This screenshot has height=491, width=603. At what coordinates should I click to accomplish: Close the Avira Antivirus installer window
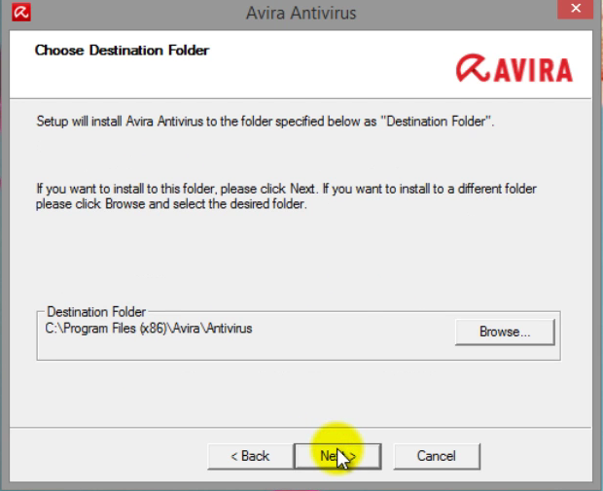pyautogui.click(x=576, y=9)
